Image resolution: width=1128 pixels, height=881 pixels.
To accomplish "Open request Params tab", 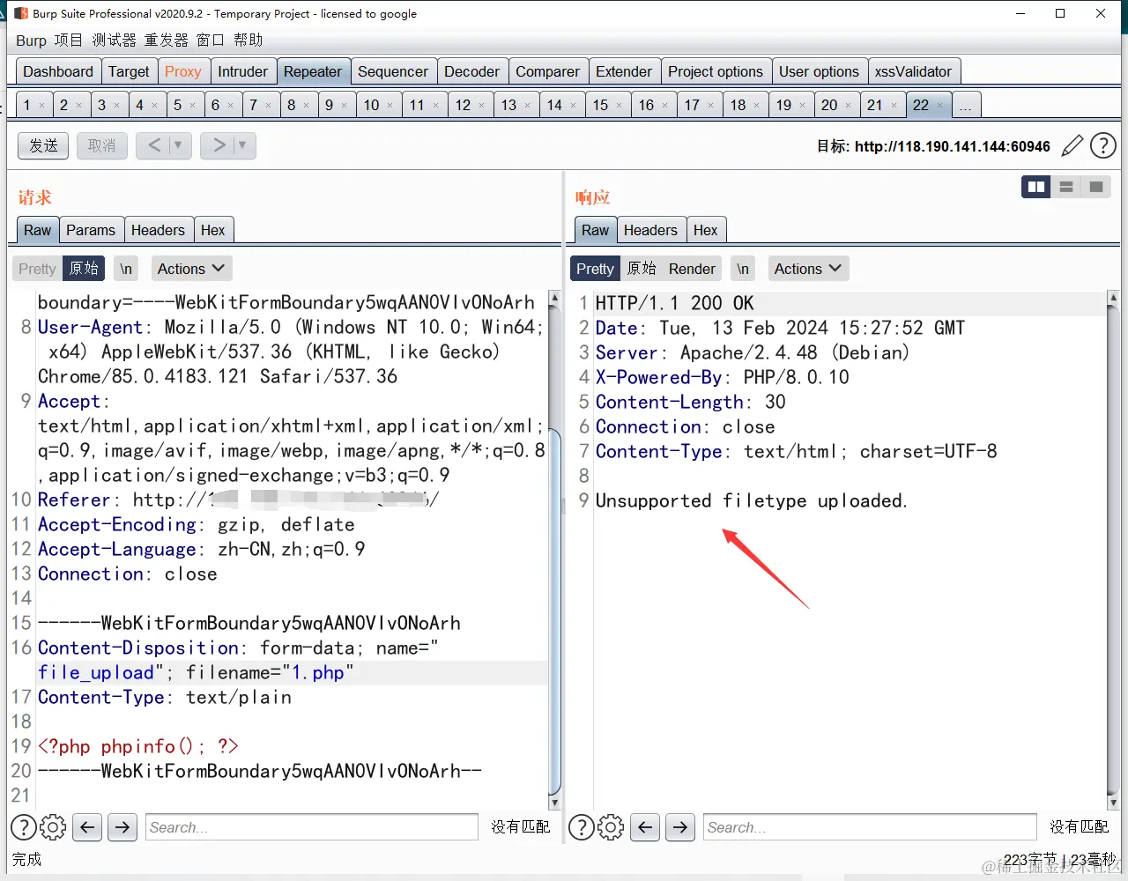I will point(91,230).
